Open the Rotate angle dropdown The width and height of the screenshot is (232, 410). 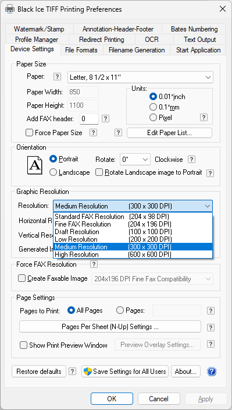(135, 160)
